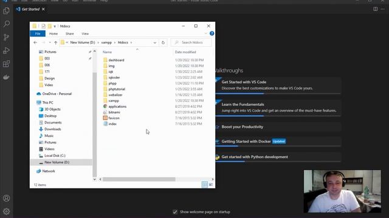Sort by the Date modified column header

(x=185, y=52)
